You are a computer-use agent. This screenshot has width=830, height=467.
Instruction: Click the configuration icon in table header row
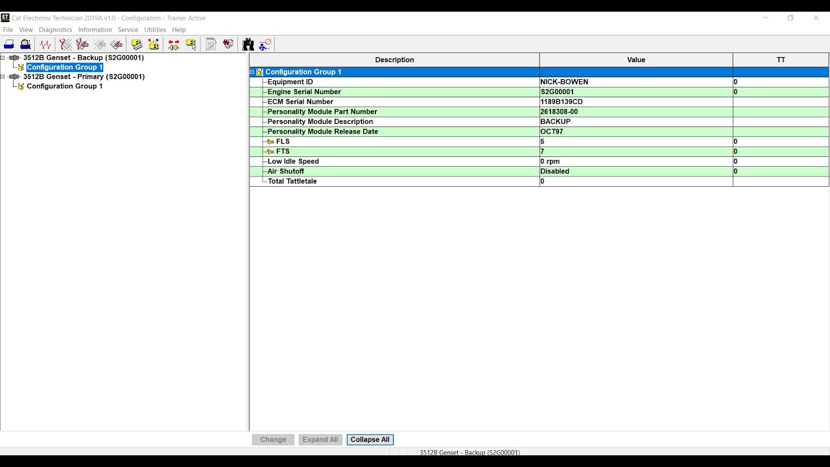pos(259,72)
